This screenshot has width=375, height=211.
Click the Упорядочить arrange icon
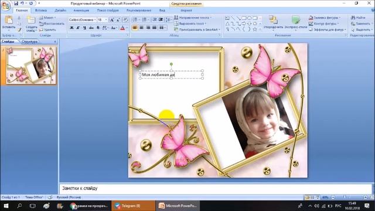tap(273, 19)
